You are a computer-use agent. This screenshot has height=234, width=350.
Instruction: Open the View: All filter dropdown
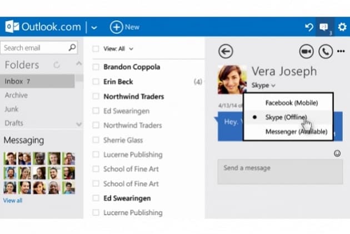click(x=118, y=49)
